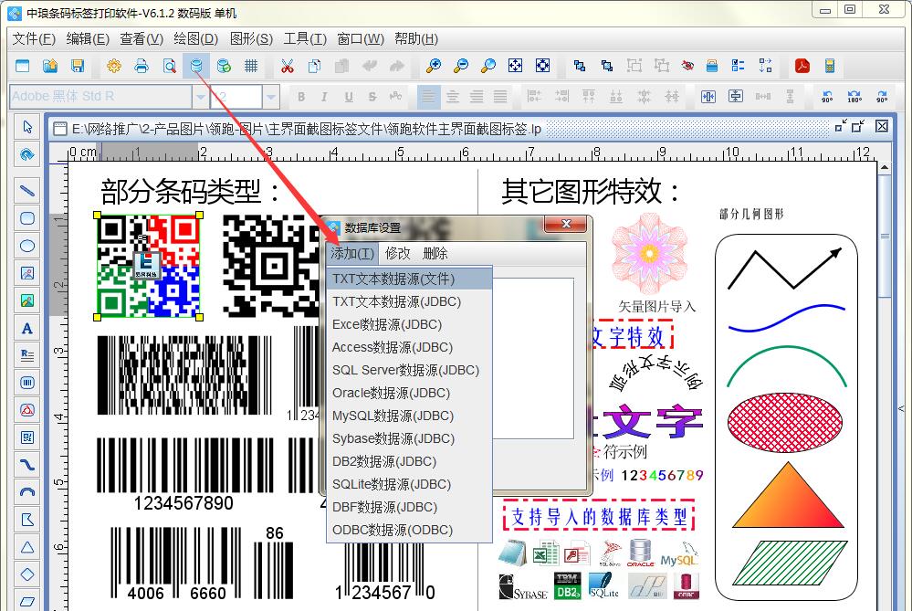Select the ellipse drawing tool
The width and height of the screenshot is (912, 611).
point(27,246)
